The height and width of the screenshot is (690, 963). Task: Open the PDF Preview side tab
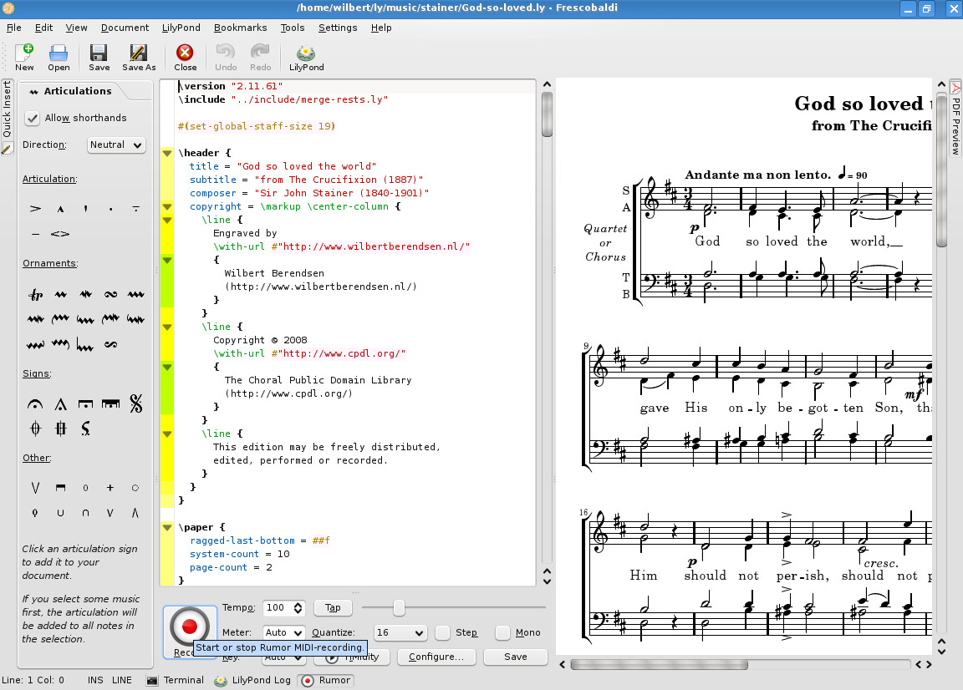coord(955,118)
